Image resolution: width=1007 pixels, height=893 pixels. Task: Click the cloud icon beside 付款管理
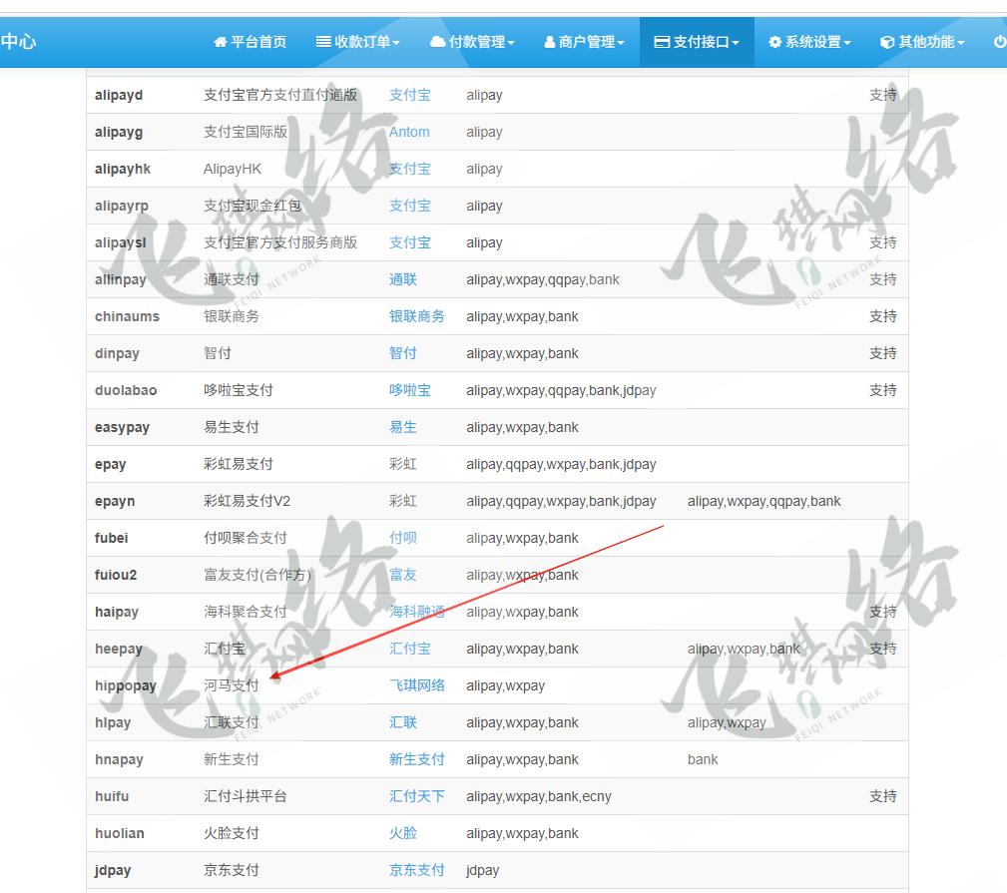point(437,42)
